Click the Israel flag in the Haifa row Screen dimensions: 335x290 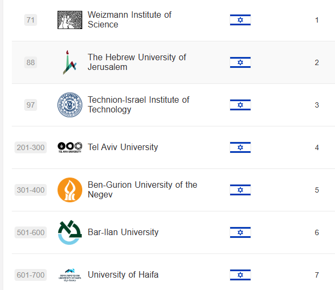240,275
